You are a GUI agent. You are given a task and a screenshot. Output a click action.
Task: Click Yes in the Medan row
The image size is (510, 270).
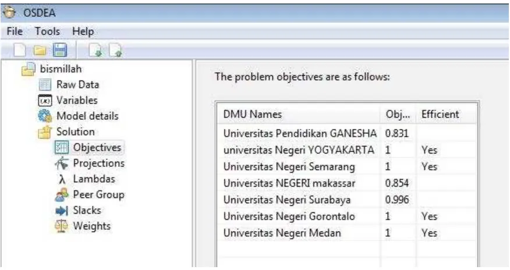tap(429, 233)
